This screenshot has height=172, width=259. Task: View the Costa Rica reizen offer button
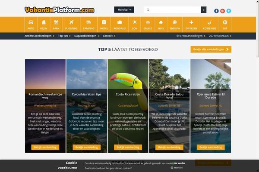point(128,147)
